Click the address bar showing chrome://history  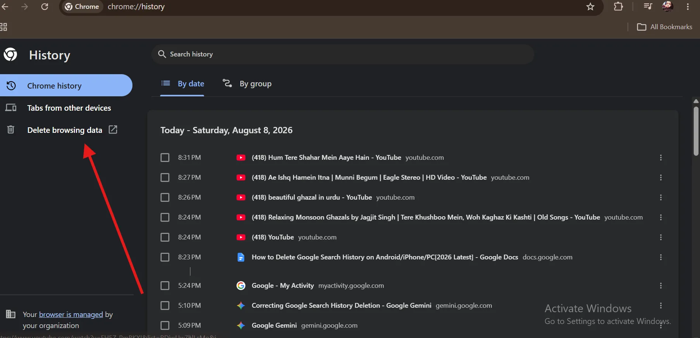pyautogui.click(x=332, y=7)
